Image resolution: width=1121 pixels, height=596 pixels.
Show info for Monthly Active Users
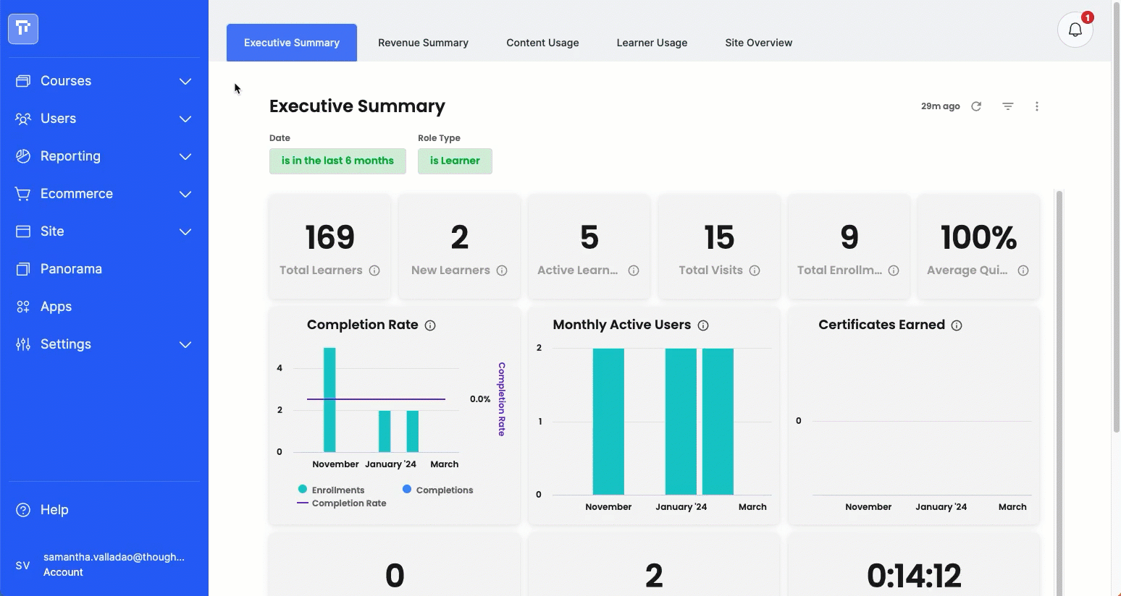(703, 325)
